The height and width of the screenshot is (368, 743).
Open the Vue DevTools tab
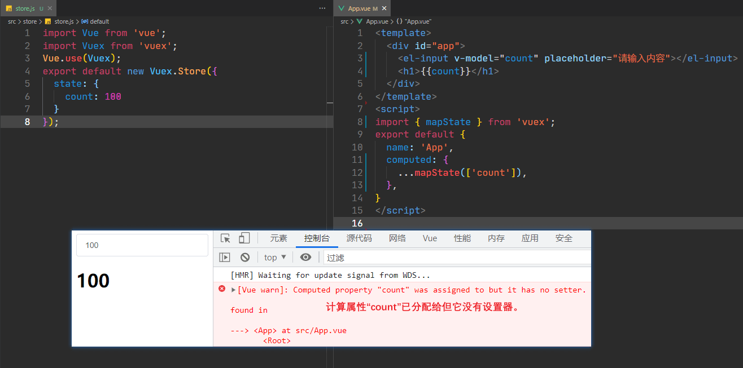coord(430,238)
